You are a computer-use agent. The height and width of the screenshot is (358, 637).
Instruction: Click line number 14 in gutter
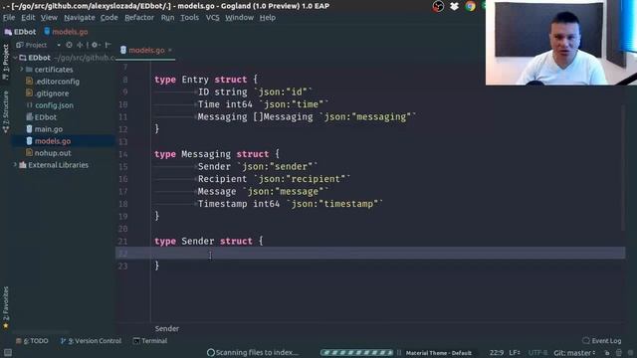[x=123, y=154]
